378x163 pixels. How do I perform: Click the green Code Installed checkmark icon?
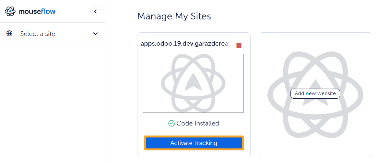tap(171, 123)
